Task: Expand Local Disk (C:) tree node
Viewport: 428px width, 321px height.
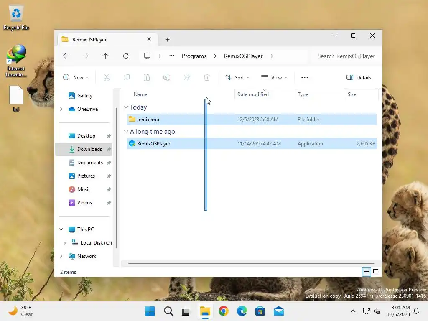Action: [x=64, y=243]
